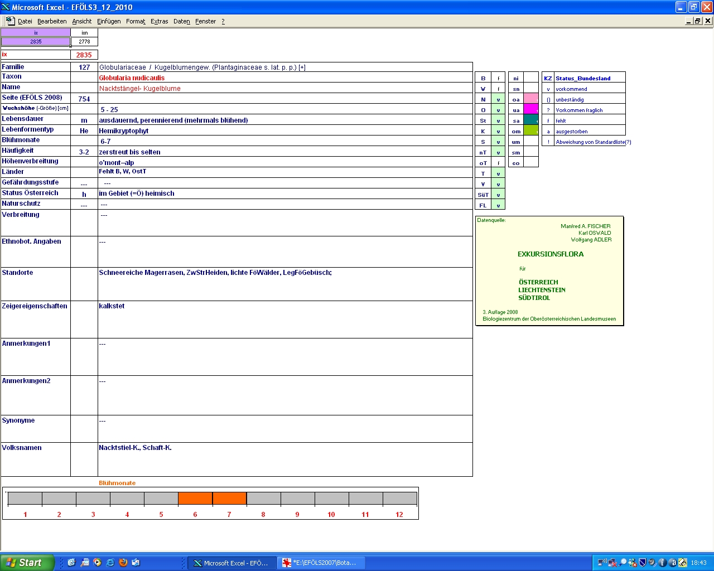Open the Datei menu
Viewport: 714px width, 571px height.
pyautogui.click(x=25, y=21)
